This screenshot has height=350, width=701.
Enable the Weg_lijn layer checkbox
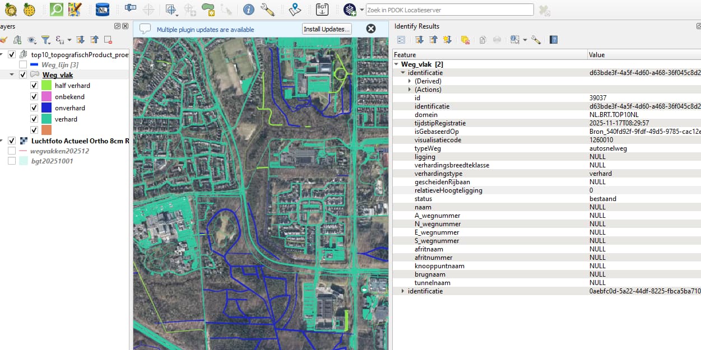click(x=23, y=65)
